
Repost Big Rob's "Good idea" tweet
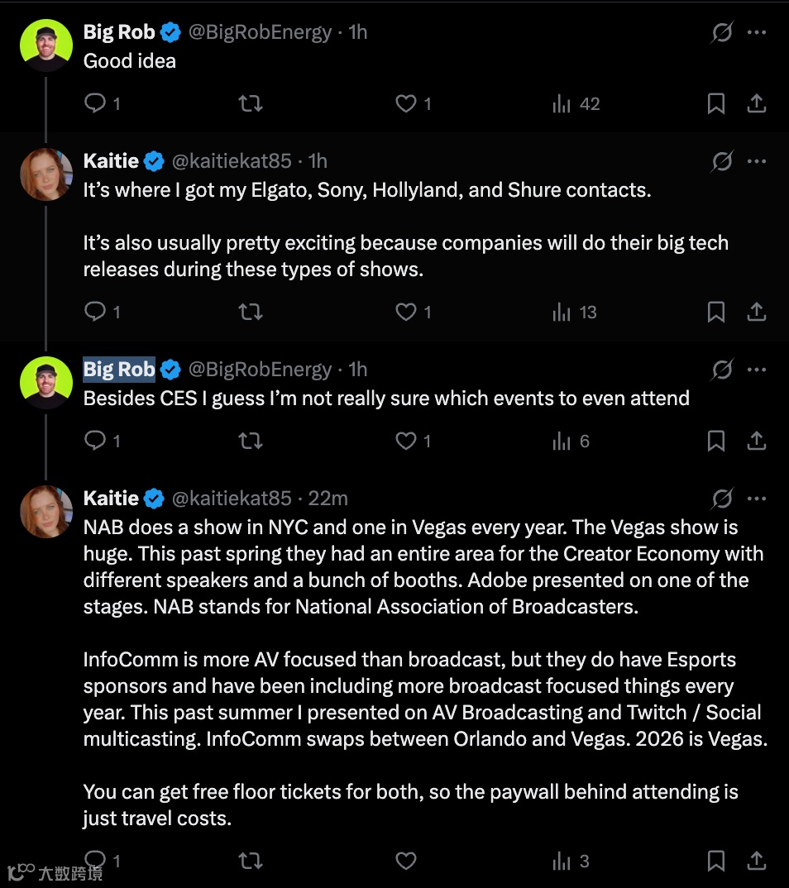[251, 103]
